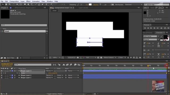Hide Shape Layer 2 with its eye toggle
The height and width of the screenshot is (95, 170).
[x=2, y=75]
